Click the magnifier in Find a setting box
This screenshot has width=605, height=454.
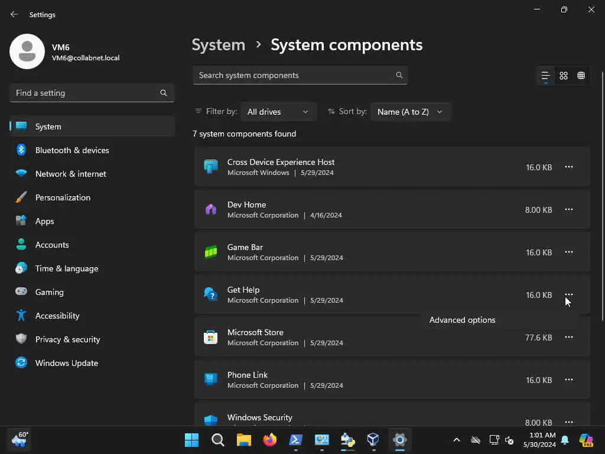pyautogui.click(x=164, y=93)
